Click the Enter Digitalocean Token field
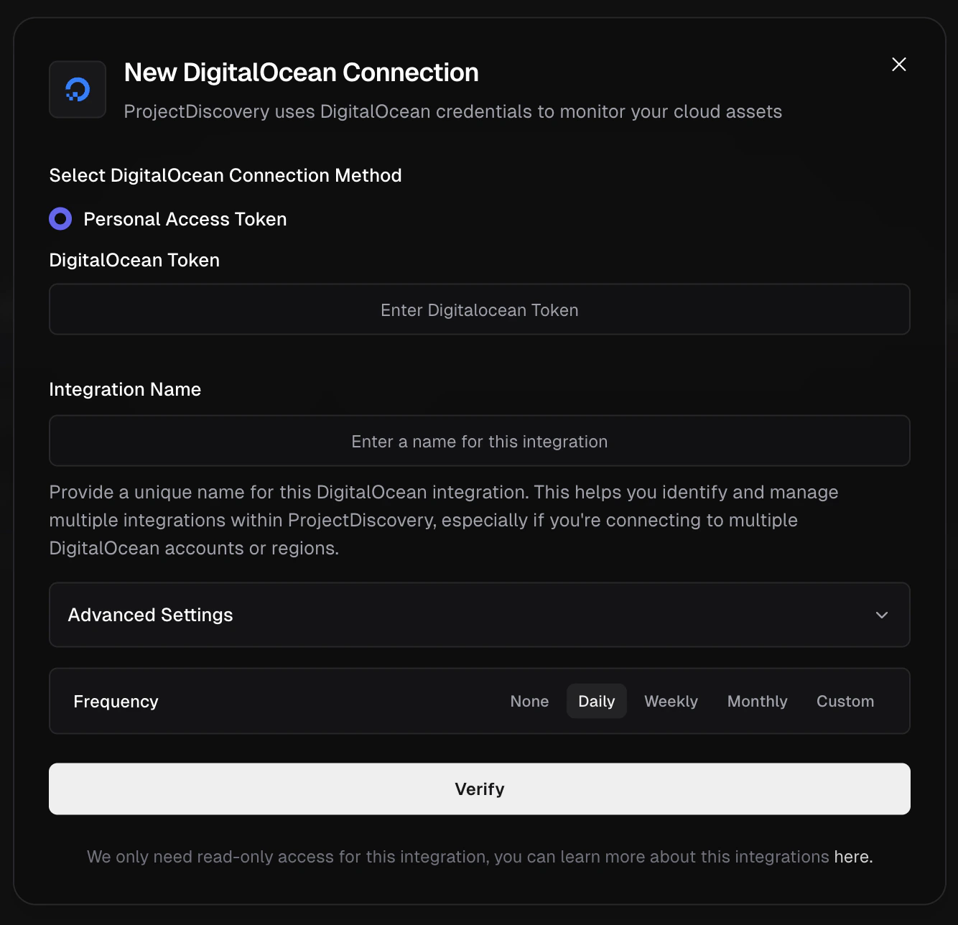Image resolution: width=958 pixels, height=925 pixels. (479, 310)
